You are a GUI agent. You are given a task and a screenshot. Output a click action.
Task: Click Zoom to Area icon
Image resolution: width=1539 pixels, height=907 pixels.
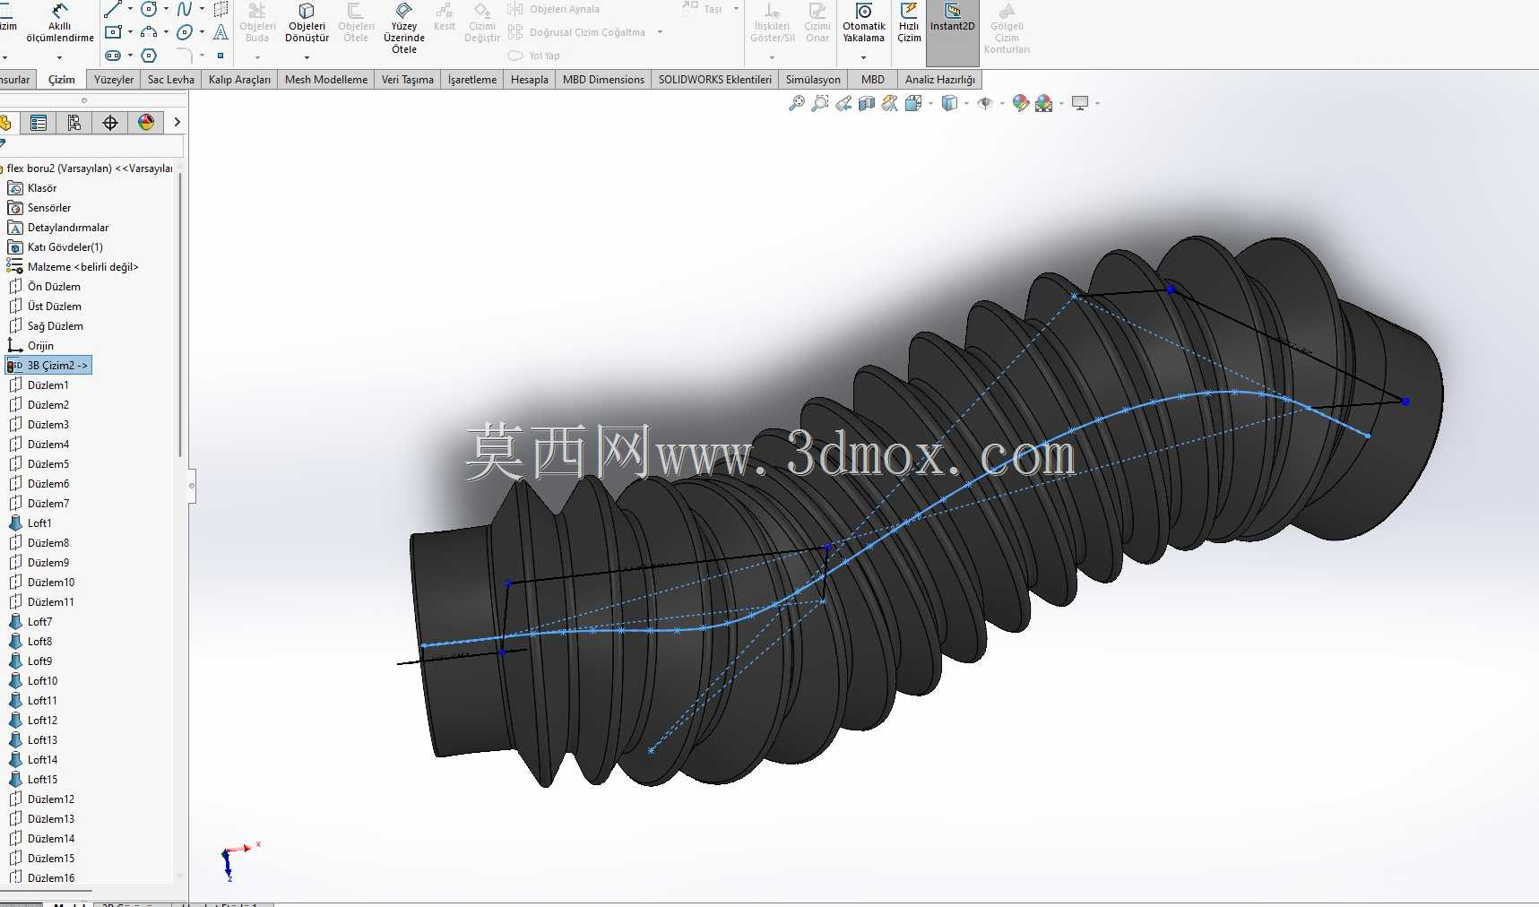tap(819, 104)
